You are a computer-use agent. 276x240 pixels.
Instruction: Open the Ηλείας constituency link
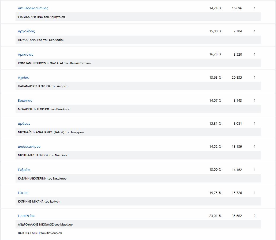23,193
